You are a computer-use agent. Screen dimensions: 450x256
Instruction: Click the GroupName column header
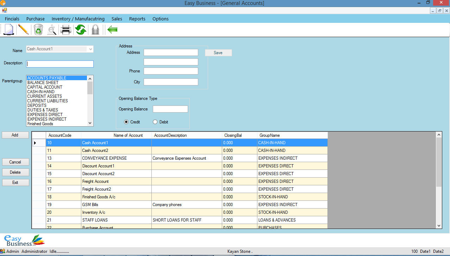(292, 135)
